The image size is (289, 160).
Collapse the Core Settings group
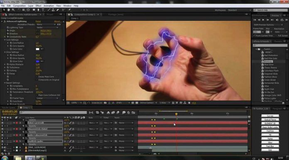[5, 40]
